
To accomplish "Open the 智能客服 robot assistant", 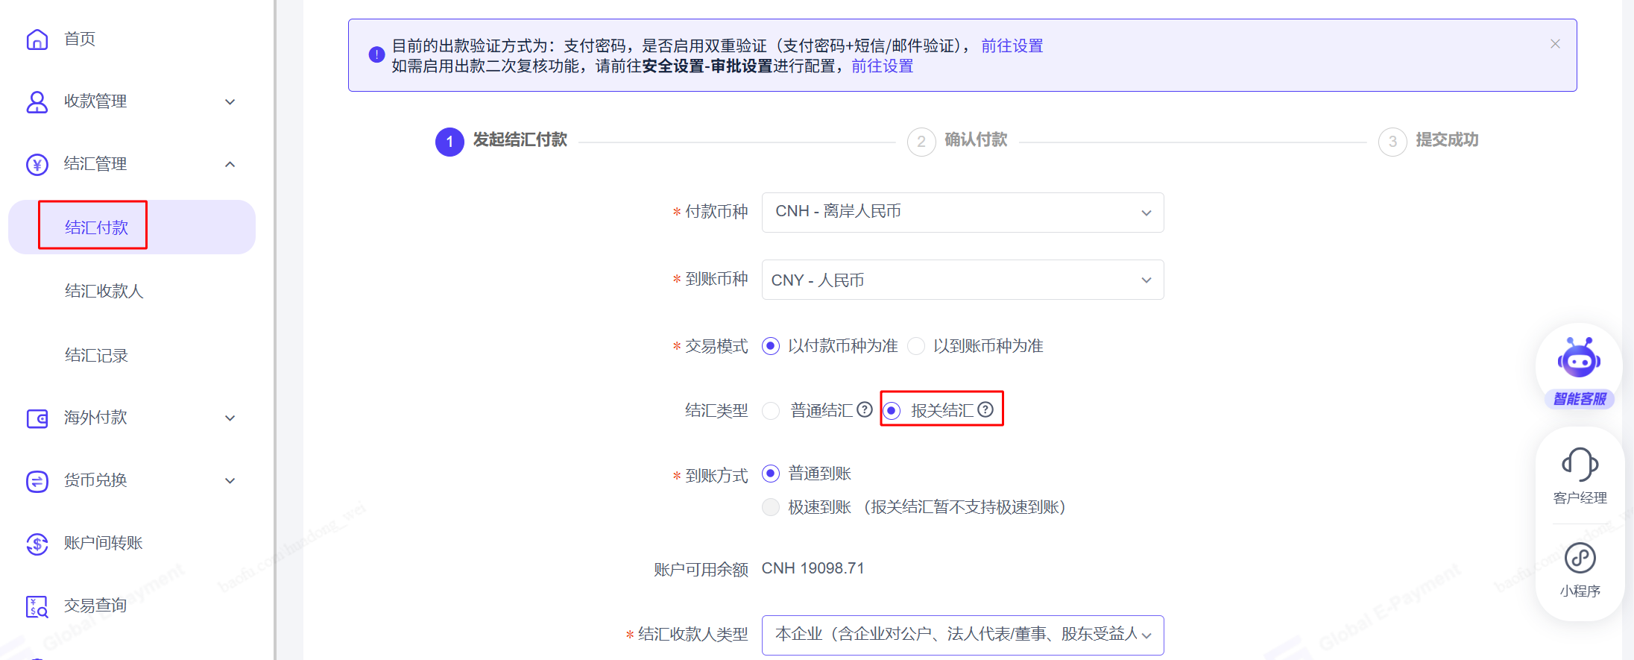I will pyautogui.click(x=1579, y=366).
